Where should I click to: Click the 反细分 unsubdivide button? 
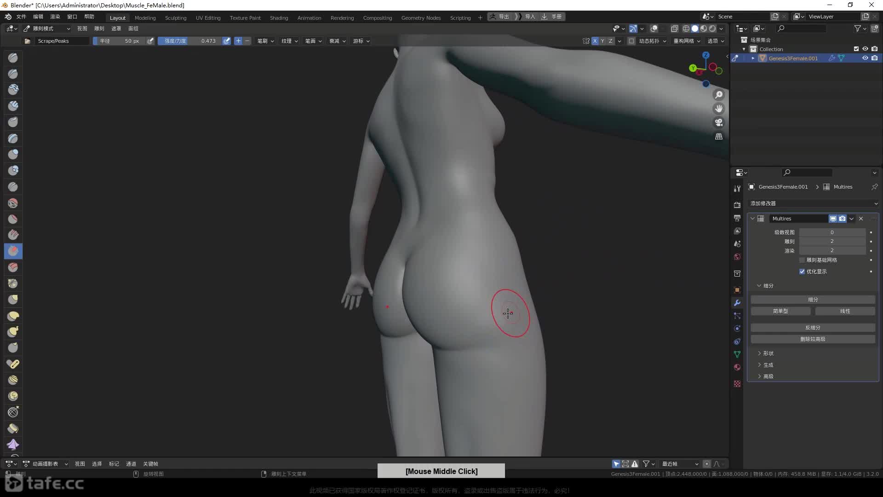click(813, 328)
